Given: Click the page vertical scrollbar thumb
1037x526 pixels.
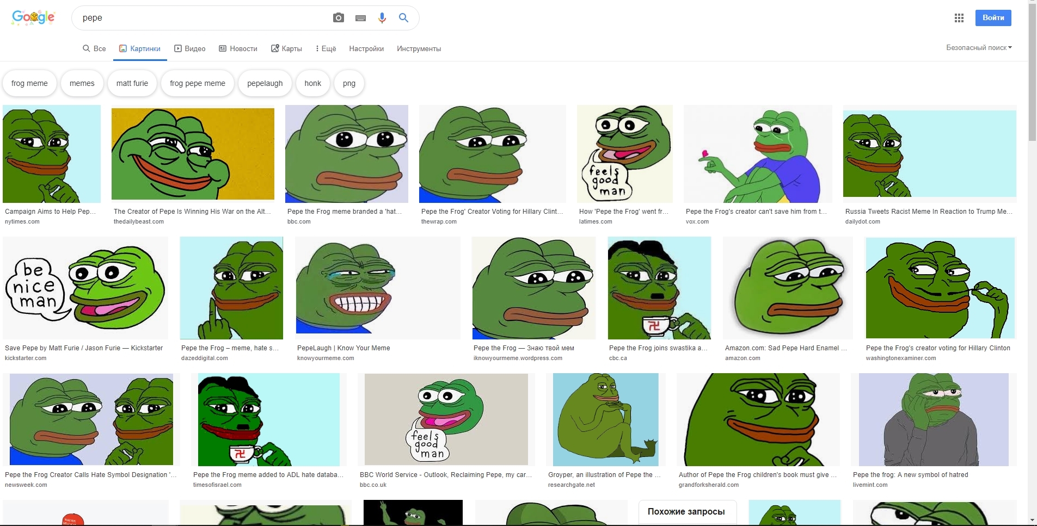Looking at the screenshot, I should click(1032, 73).
